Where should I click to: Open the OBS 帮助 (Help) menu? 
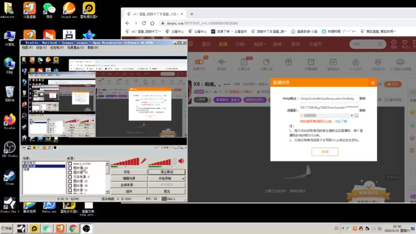click(x=93, y=48)
